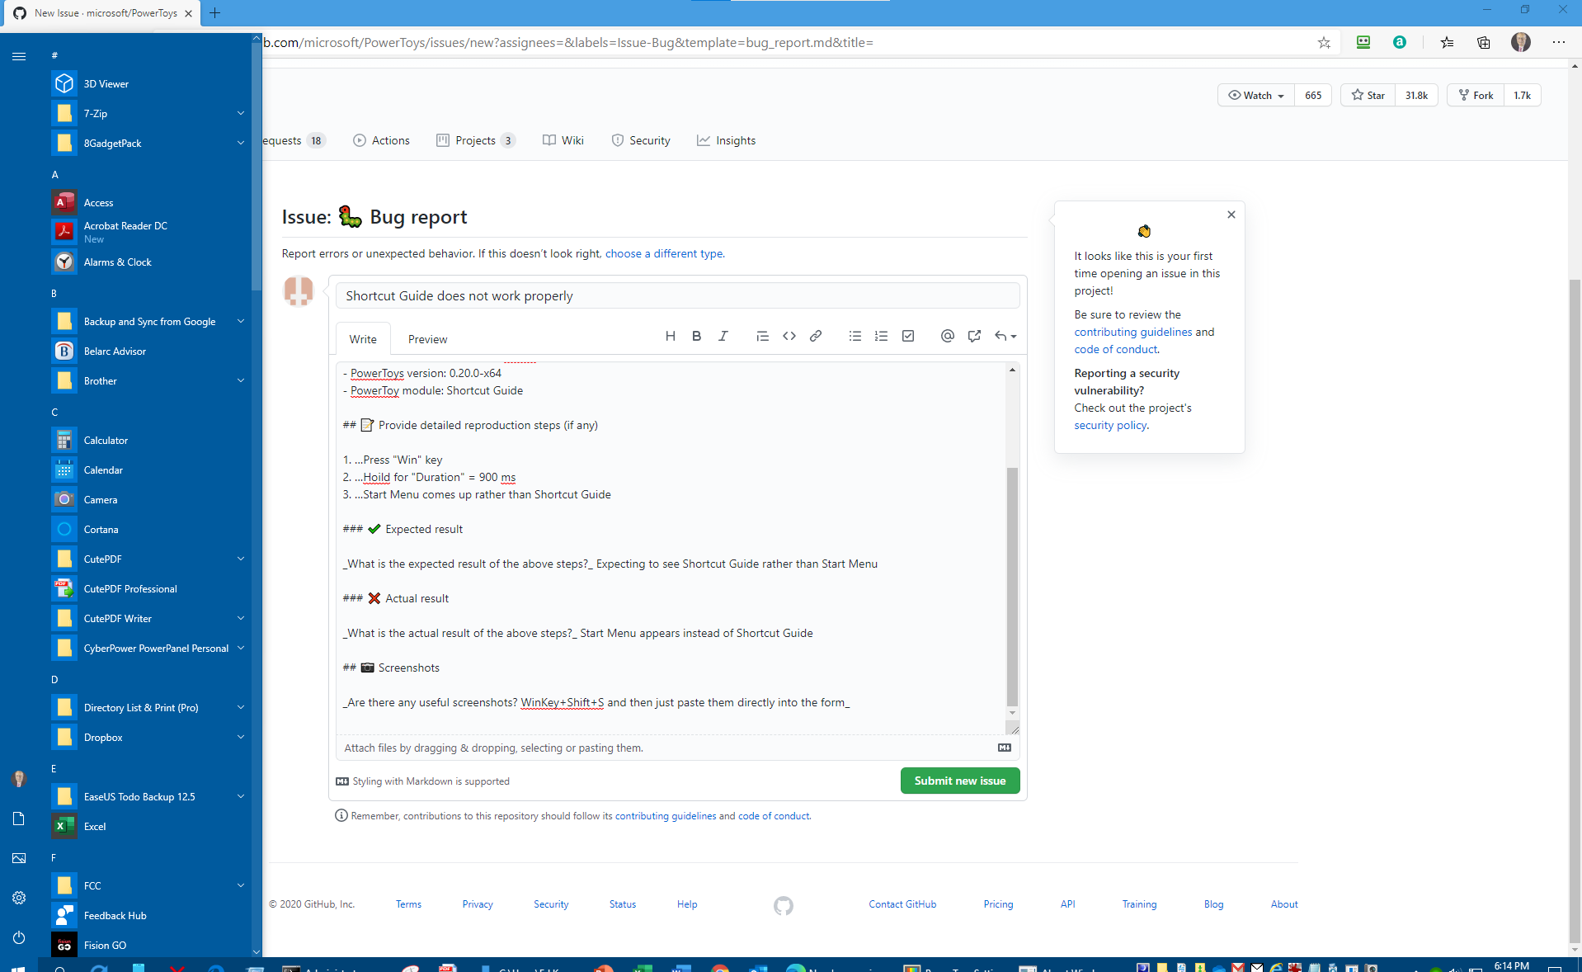Expand the Brother folder
Screen dimensions: 1582x972
point(148,380)
